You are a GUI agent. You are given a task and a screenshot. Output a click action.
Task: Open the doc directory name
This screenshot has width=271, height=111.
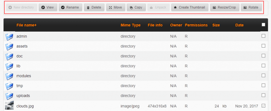19,56
